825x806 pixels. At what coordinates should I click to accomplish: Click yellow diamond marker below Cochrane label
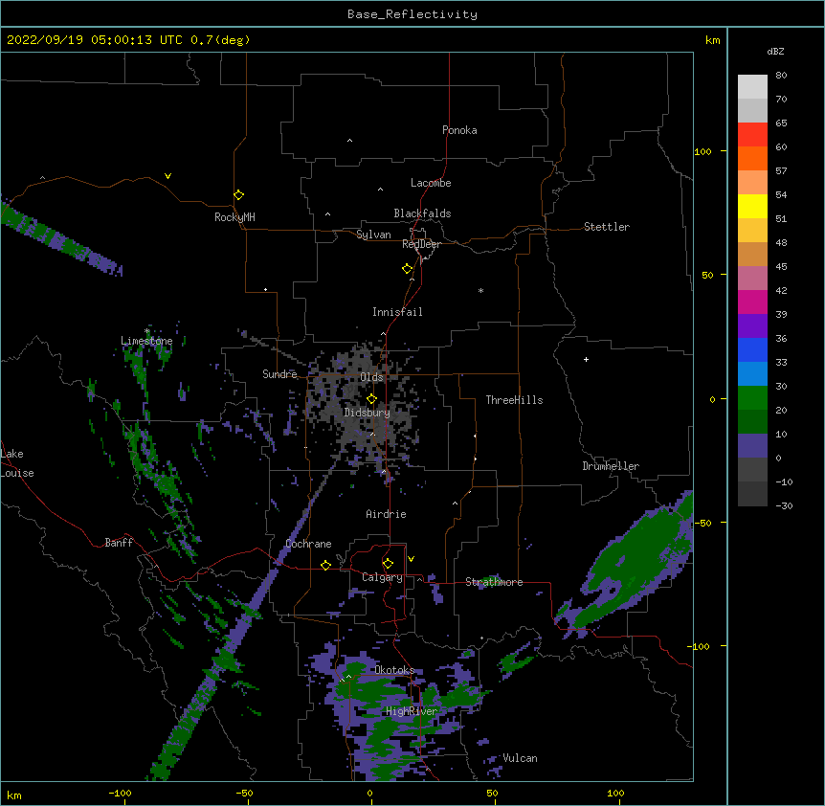[325, 565]
